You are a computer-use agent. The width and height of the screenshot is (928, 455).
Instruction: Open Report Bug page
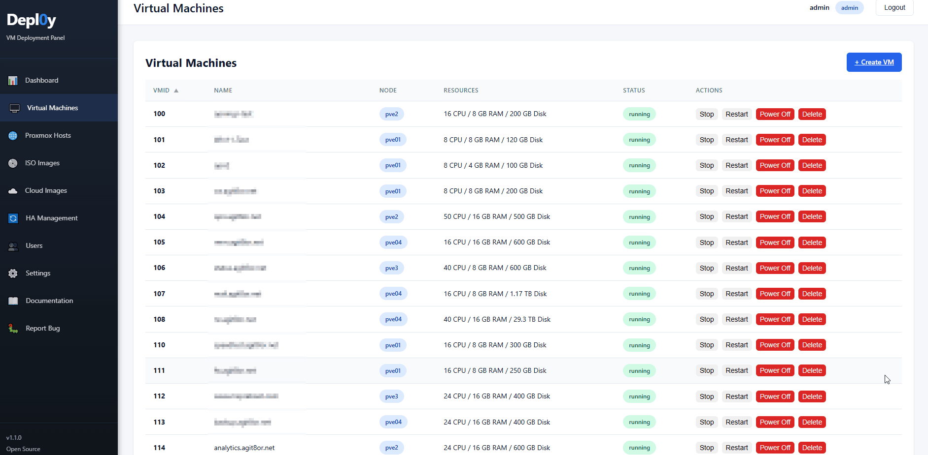[x=59, y=328]
